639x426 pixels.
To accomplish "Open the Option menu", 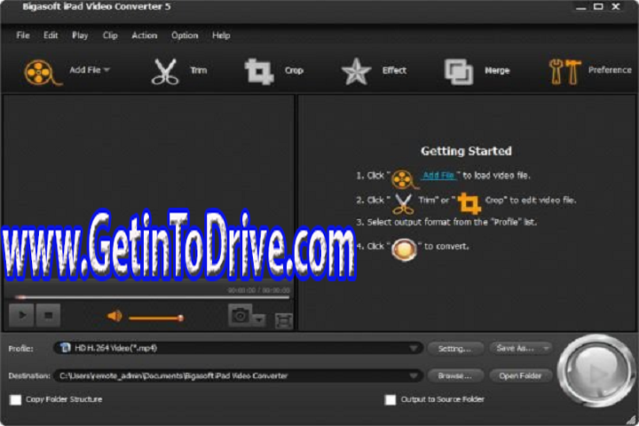I will click(185, 35).
